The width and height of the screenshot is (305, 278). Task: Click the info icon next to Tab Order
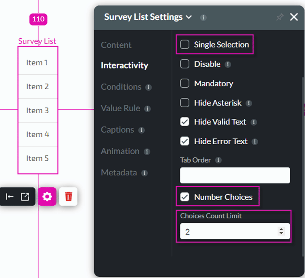click(218, 160)
